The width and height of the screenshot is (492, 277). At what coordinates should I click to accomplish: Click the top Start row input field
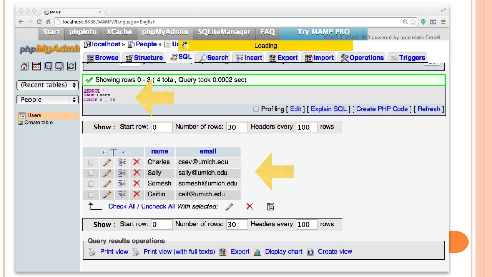click(161, 127)
